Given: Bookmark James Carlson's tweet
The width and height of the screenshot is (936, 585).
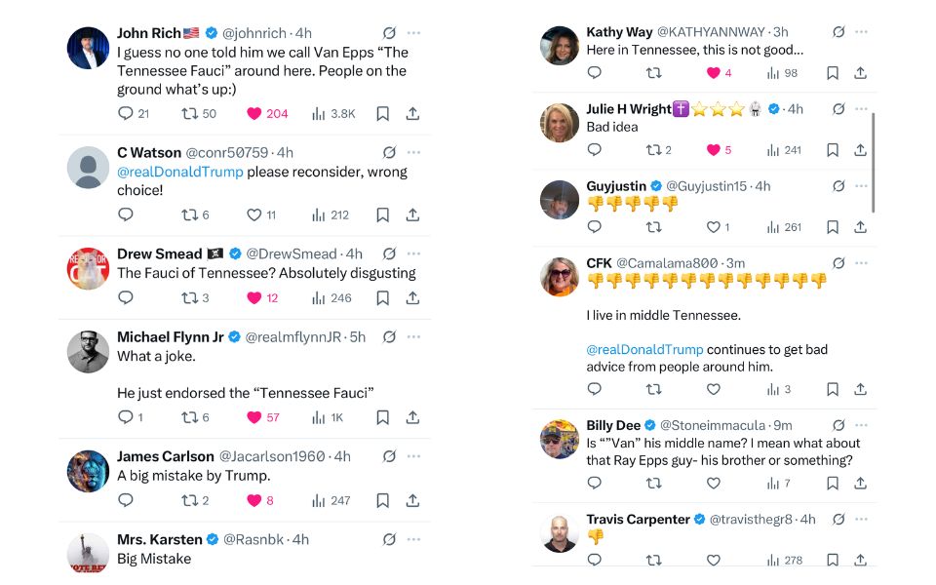Looking at the screenshot, I should click(383, 501).
